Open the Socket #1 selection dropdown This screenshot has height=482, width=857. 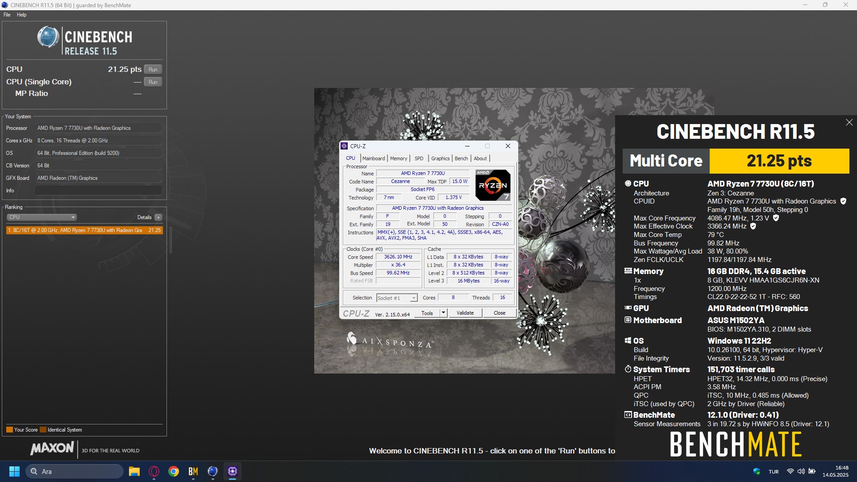click(x=397, y=298)
